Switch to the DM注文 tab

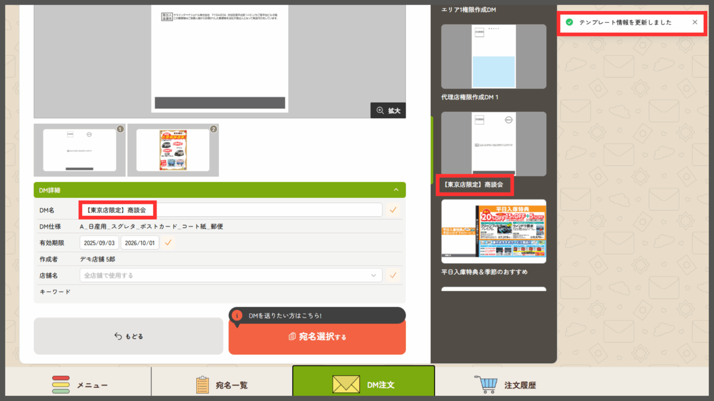click(363, 384)
